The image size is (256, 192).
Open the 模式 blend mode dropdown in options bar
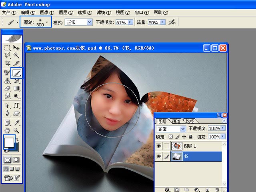point(90,22)
